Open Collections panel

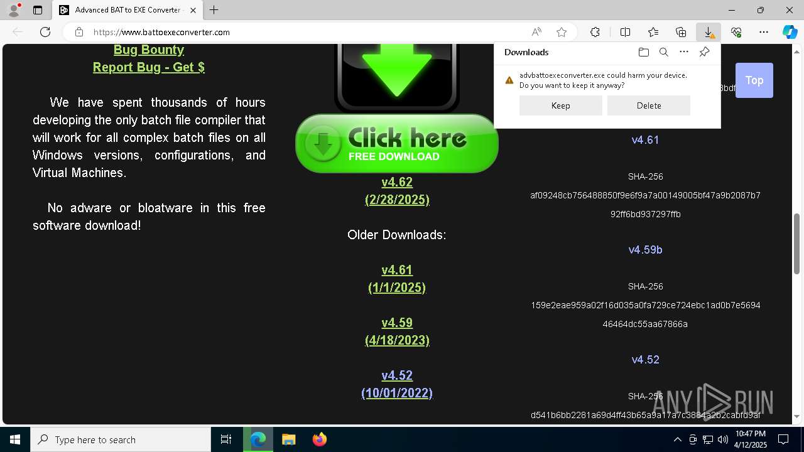[x=681, y=32]
